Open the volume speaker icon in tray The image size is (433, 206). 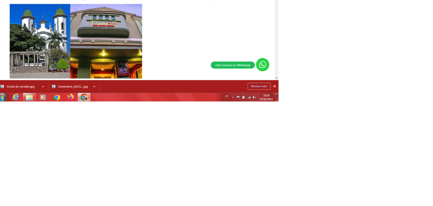tap(254, 97)
